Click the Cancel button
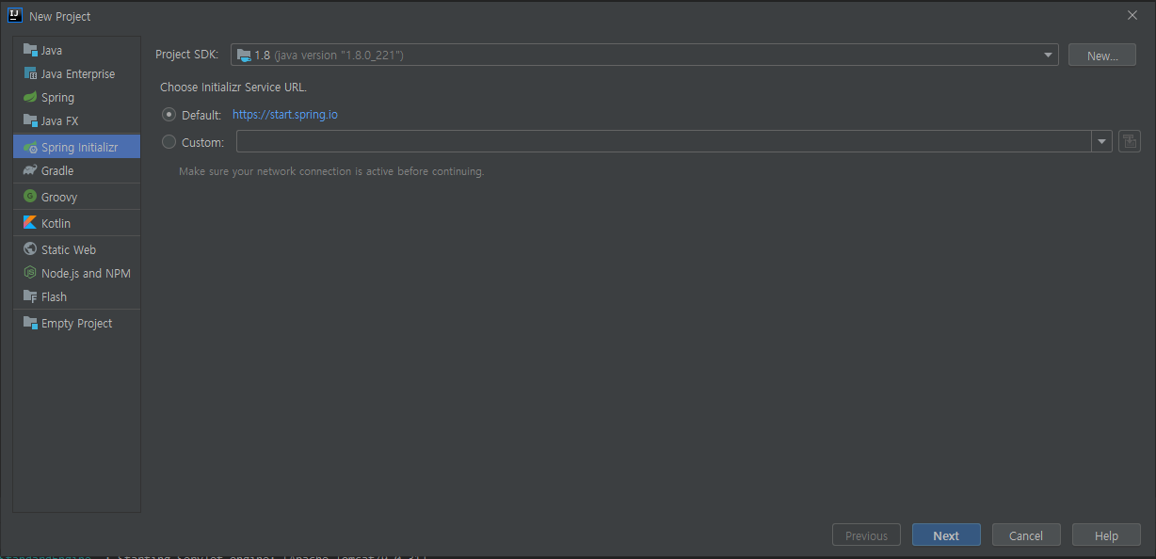The height and width of the screenshot is (559, 1156). pos(1026,535)
